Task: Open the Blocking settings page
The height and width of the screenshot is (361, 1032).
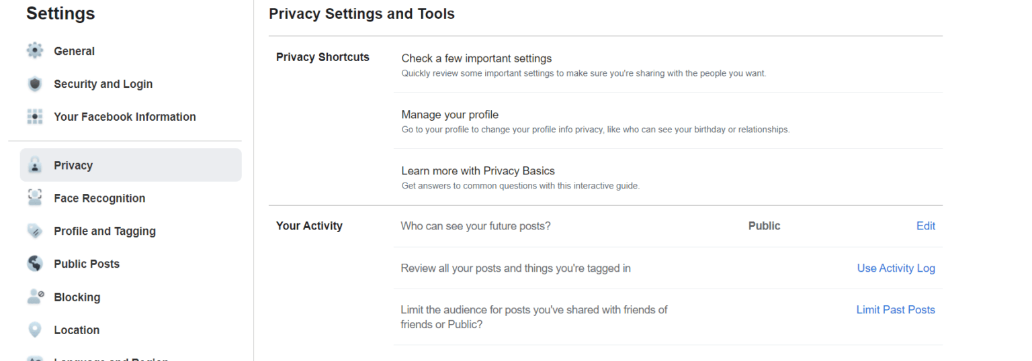Action: pyautogui.click(x=77, y=297)
